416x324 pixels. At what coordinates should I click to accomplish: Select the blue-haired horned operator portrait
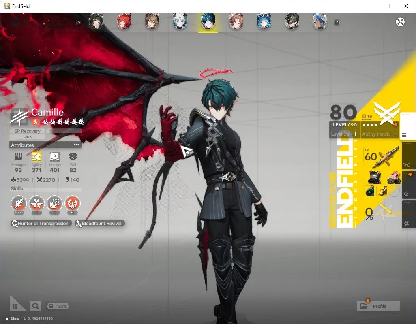(264, 21)
